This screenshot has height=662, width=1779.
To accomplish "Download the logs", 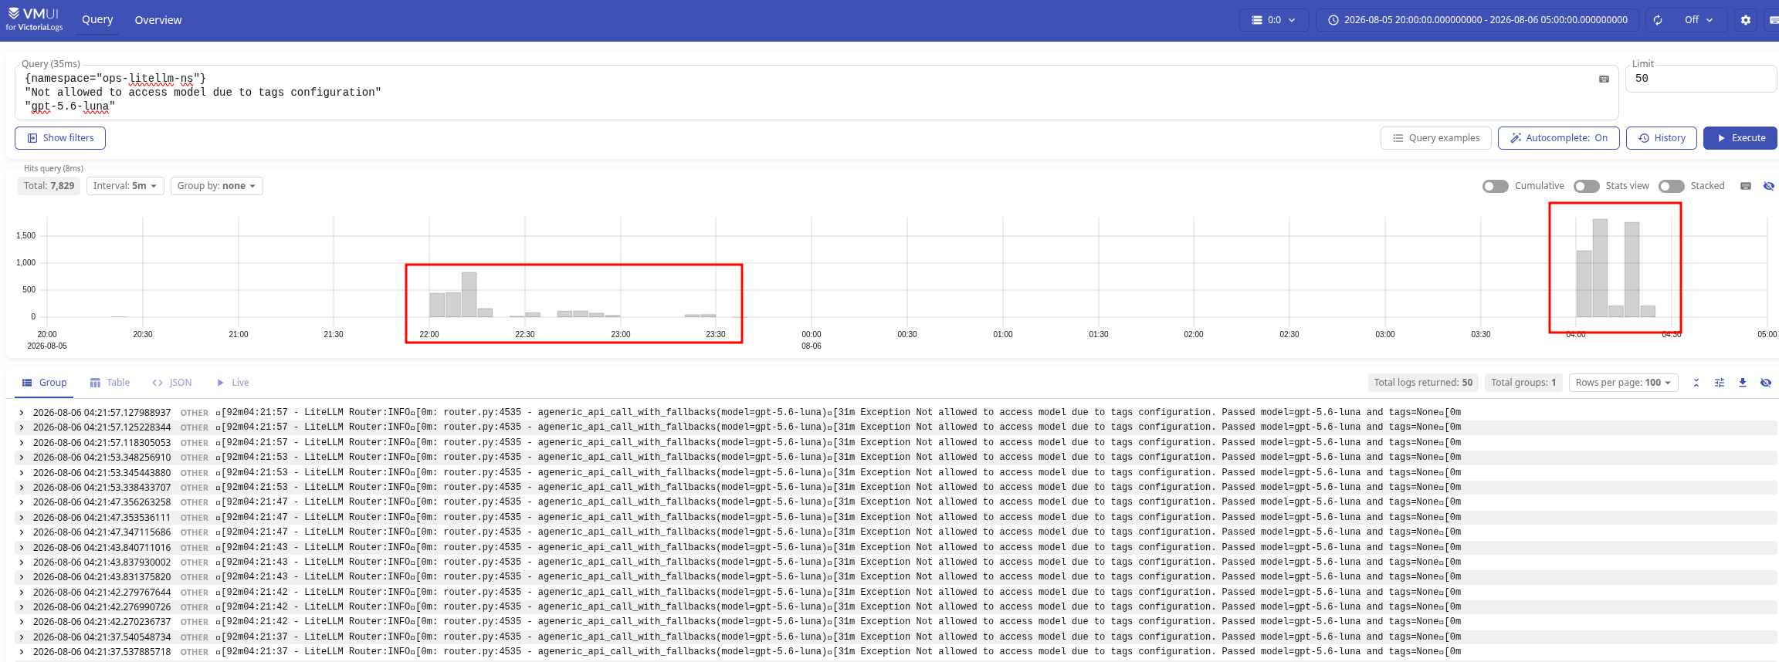I will 1743,383.
